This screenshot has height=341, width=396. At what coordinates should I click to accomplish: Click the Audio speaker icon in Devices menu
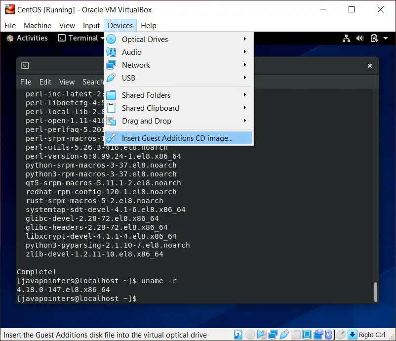click(111, 52)
